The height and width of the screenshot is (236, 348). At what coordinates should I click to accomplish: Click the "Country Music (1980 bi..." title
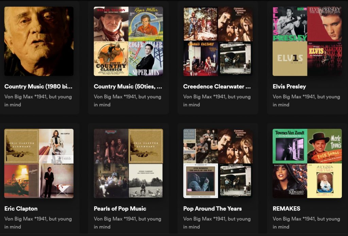(x=38, y=86)
